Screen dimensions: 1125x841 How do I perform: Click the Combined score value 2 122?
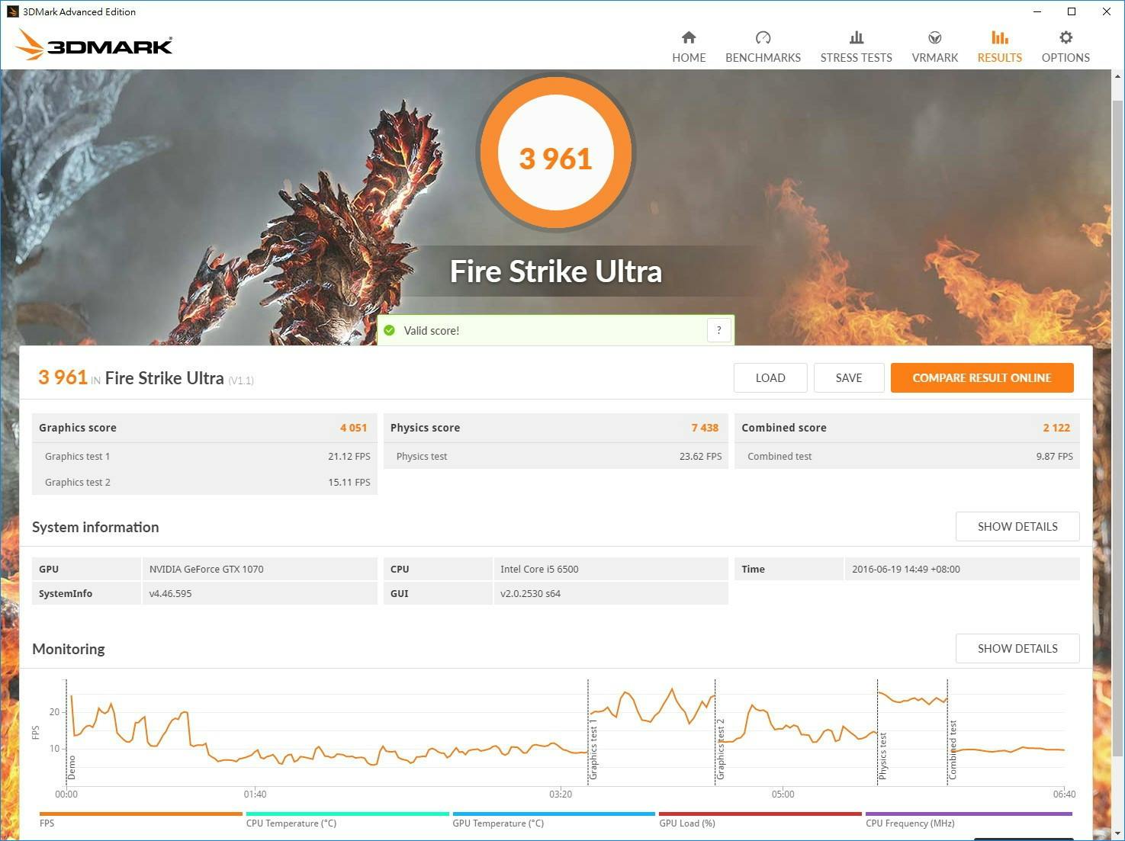(1056, 428)
